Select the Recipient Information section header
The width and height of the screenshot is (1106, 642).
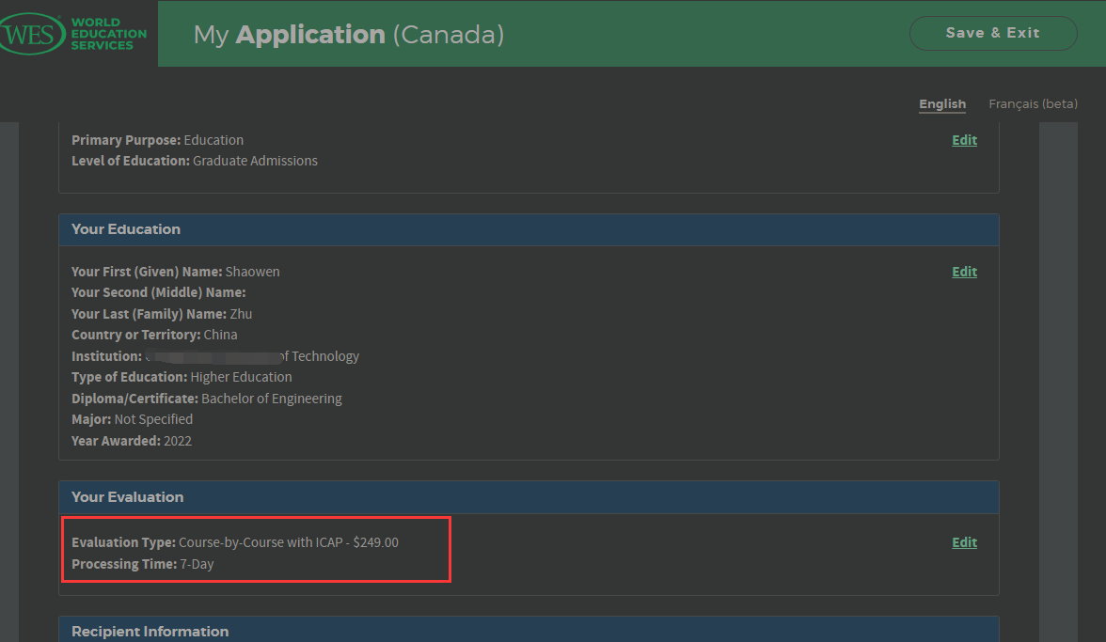coord(150,632)
